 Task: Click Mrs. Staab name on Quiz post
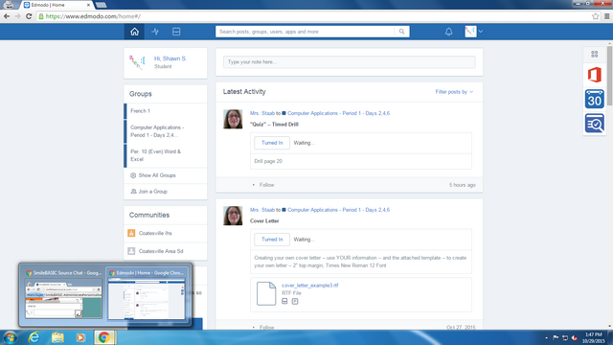click(261, 113)
